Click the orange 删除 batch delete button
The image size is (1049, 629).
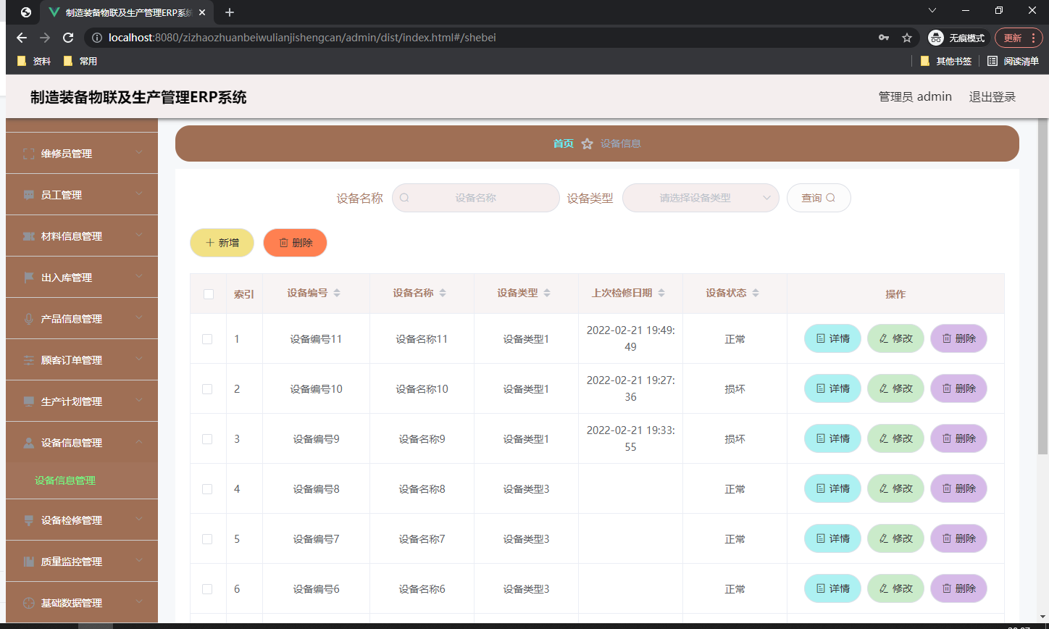(x=295, y=243)
